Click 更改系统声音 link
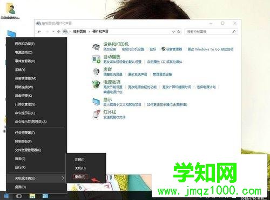Screen dimensions: 270x200 tap(138, 74)
